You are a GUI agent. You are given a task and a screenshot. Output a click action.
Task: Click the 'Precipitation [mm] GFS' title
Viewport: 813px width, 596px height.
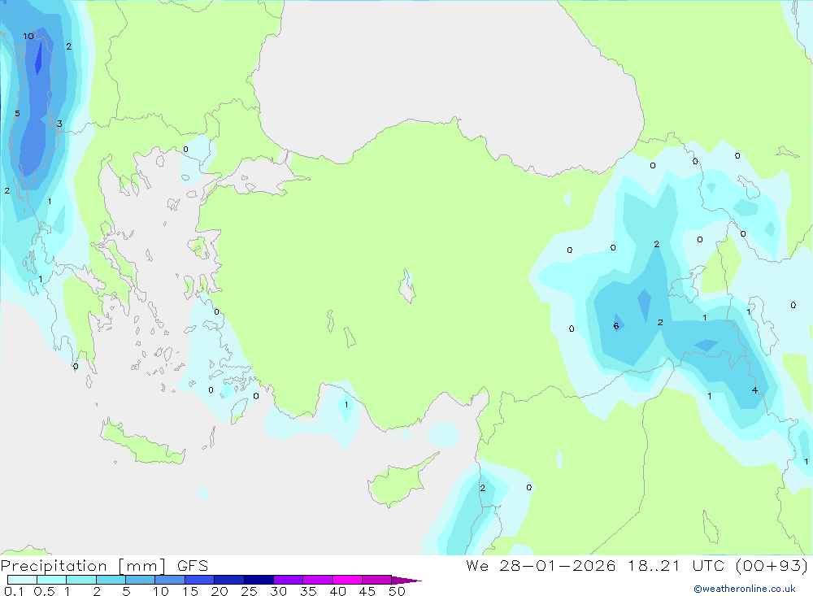tap(104, 566)
